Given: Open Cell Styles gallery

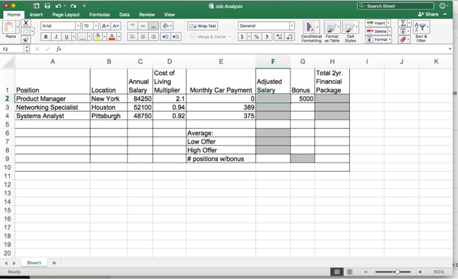Looking at the screenshot, I should [x=350, y=31].
